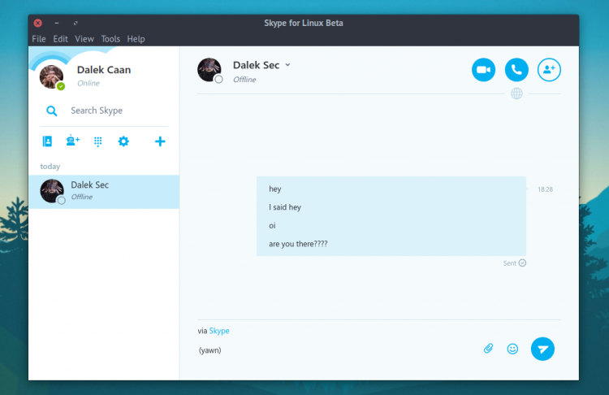
Task: Open the emoticon picker
Action: tap(512, 349)
